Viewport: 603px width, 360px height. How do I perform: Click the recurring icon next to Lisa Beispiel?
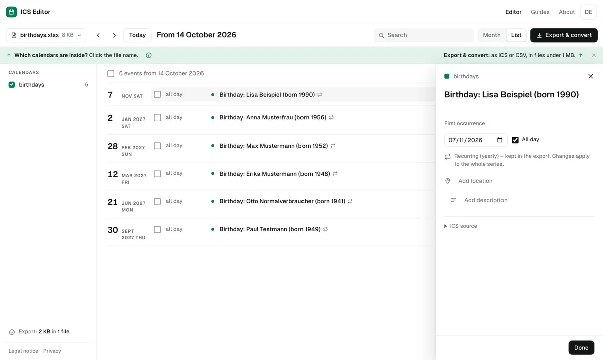tap(320, 94)
